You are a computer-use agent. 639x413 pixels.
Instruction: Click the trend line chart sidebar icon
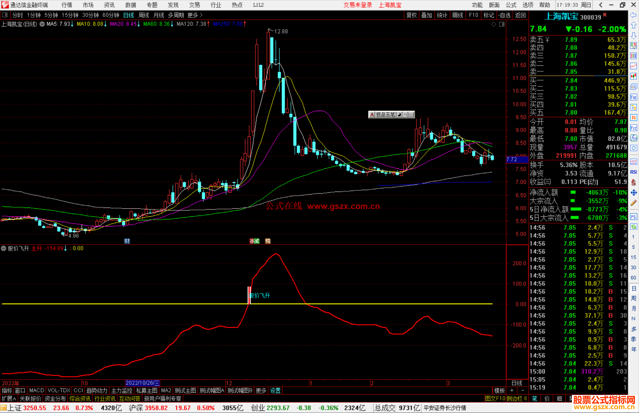[x=633, y=66]
